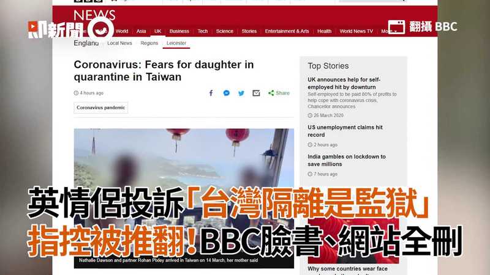490x275 pixels.
Task: Open the Local News tab
Action: coord(119,43)
